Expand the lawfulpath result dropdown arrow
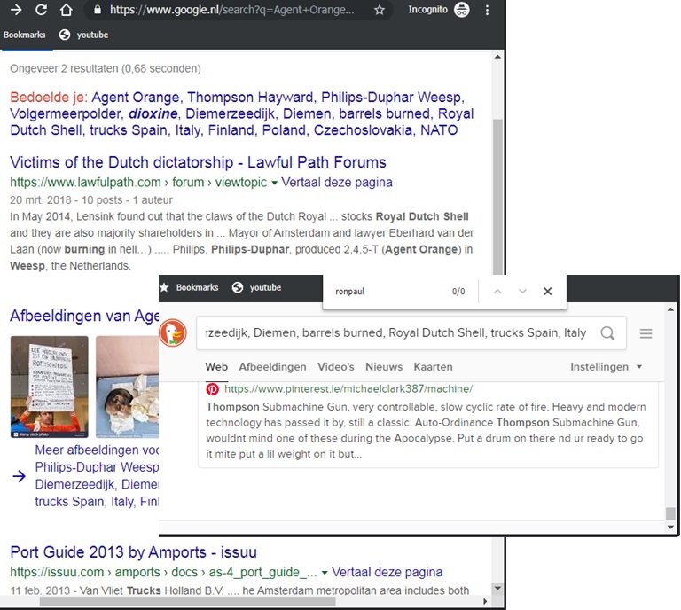Viewport: 681px width, 610px height. (x=274, y=183)
